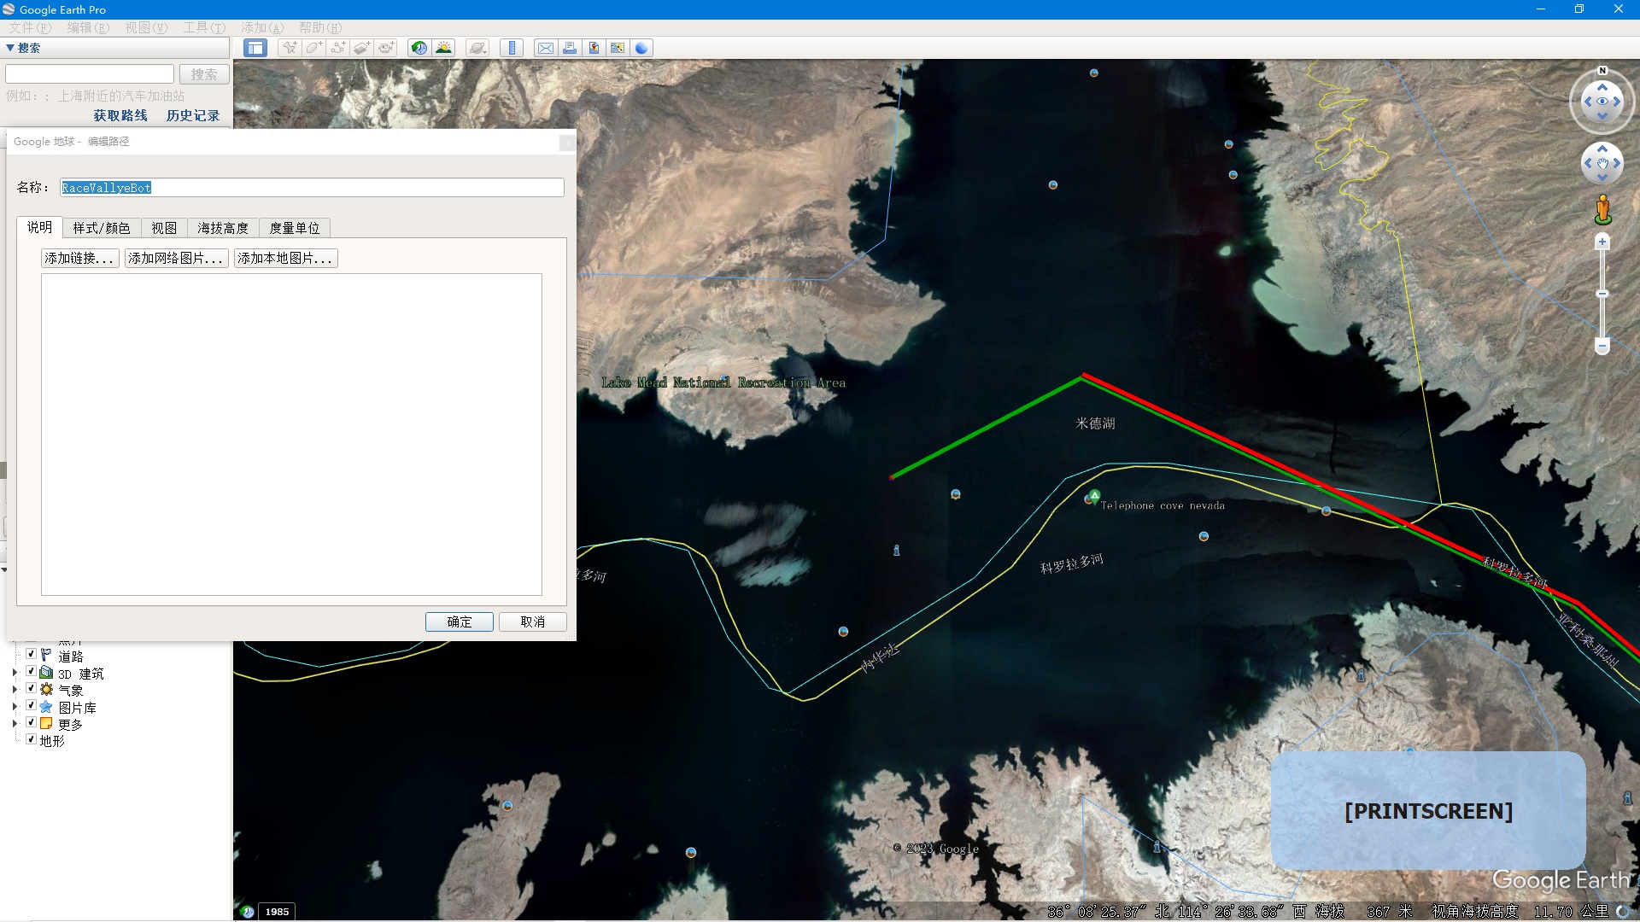Click the 添加本地图片... button
Screen dimensions: 1640x922
click(285, 258)
